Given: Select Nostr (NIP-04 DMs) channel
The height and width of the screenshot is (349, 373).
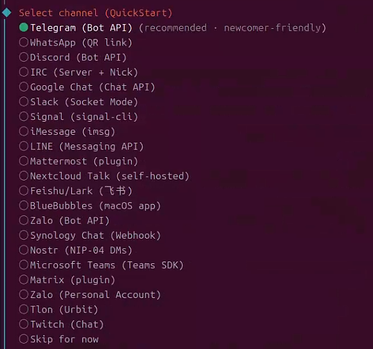Looking at the screenshot, I should click(x=24, y=250).
